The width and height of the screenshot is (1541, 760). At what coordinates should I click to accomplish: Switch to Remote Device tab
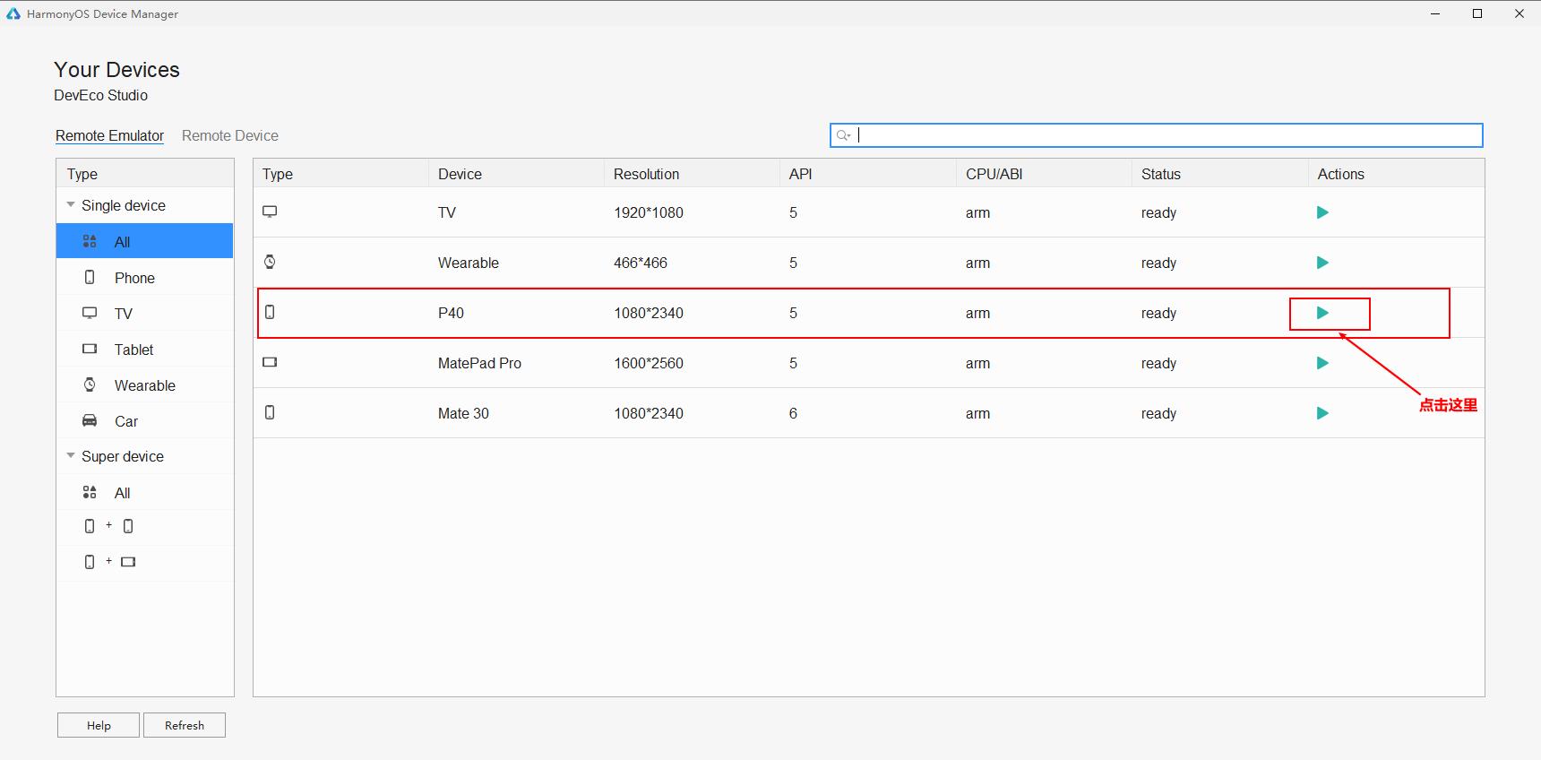click(230, 135)
